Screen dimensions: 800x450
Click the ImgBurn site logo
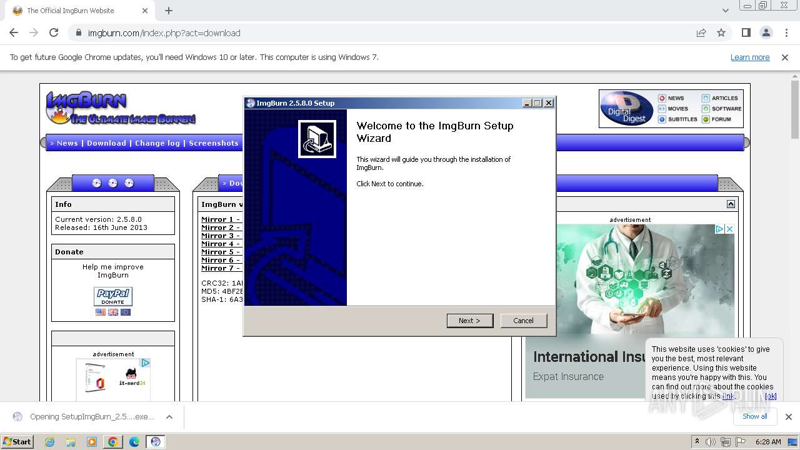[x=120, y=107]
